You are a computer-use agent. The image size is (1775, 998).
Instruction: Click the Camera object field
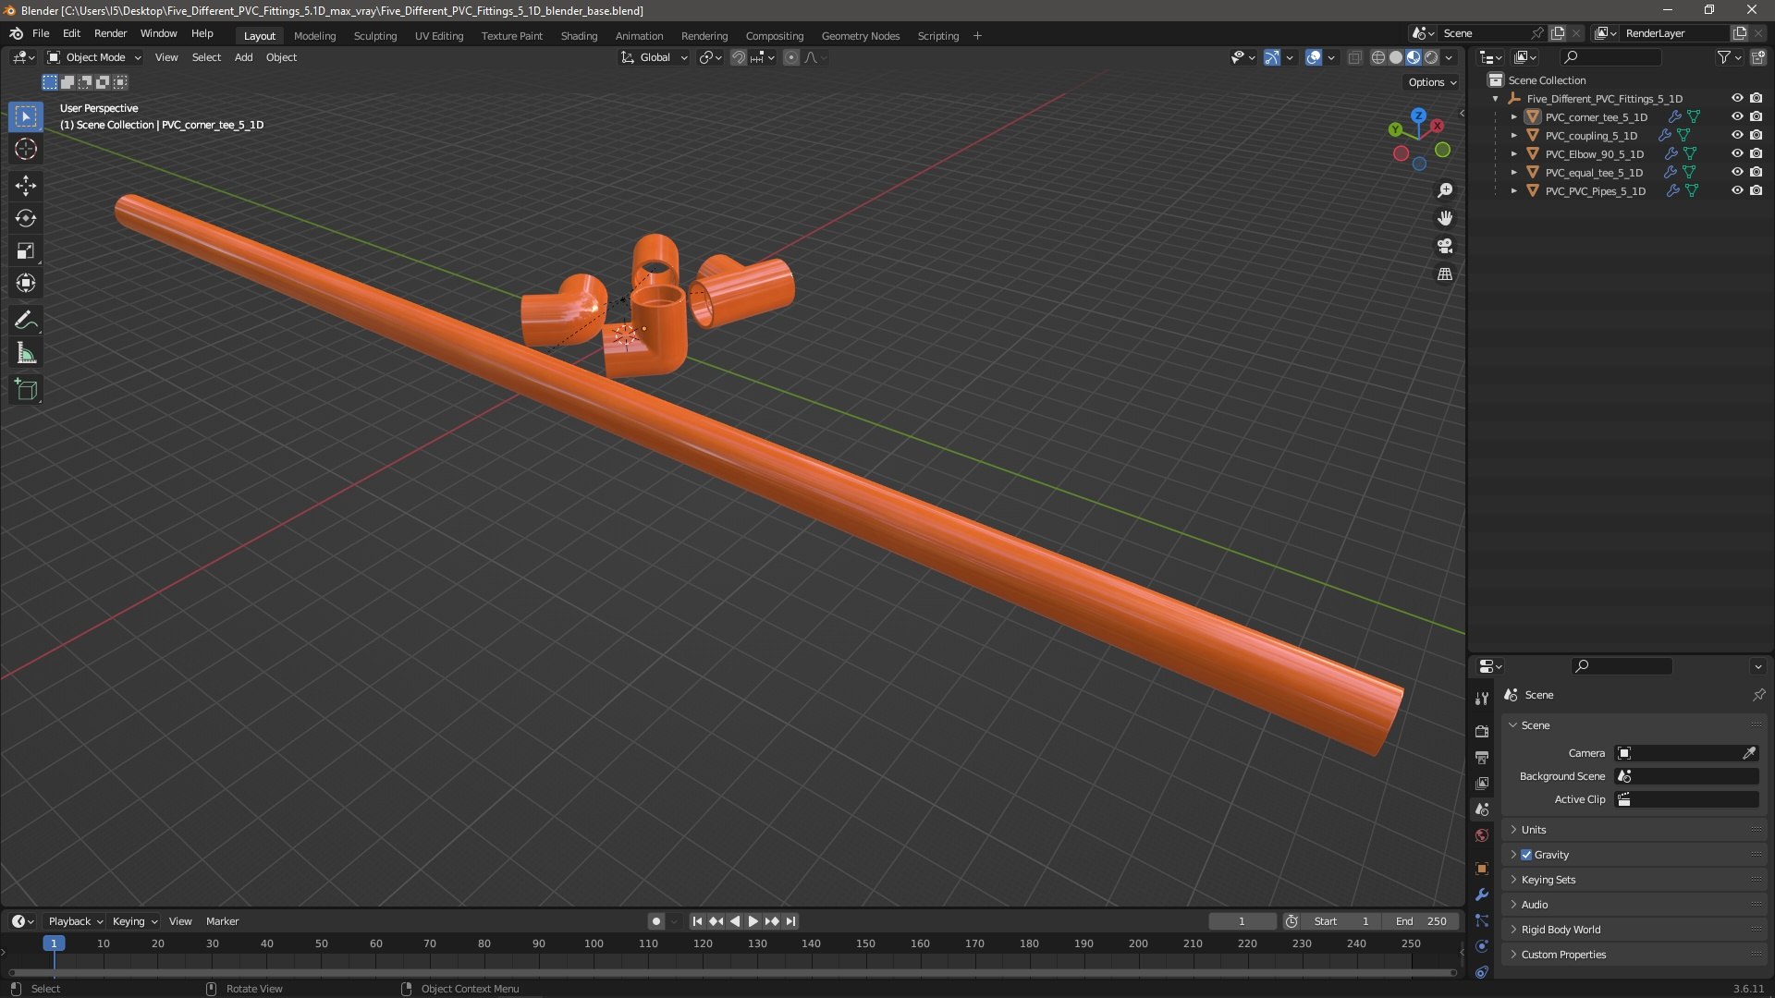point(1686,753)
